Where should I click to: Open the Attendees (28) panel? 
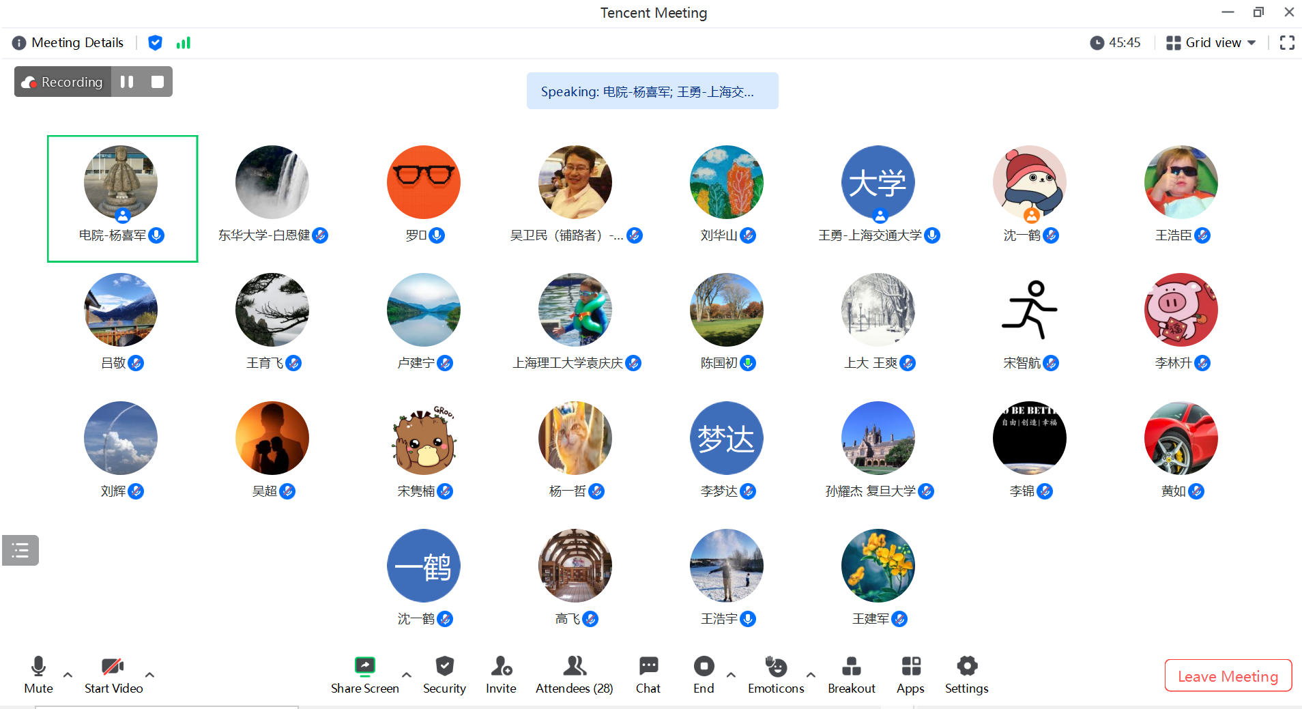point(574,674)
